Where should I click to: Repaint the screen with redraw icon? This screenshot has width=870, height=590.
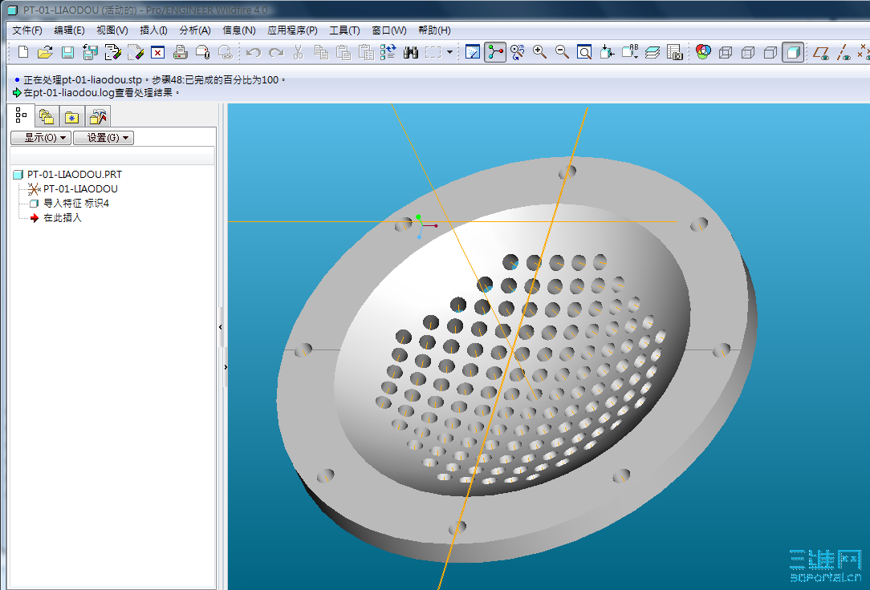click(x=473, y=52)
